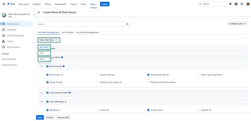Image resolution: width=251 pixels, height=121 pixels.
Task: Collapse the sidebar with the arrow icon
Action: click(34, 15)
